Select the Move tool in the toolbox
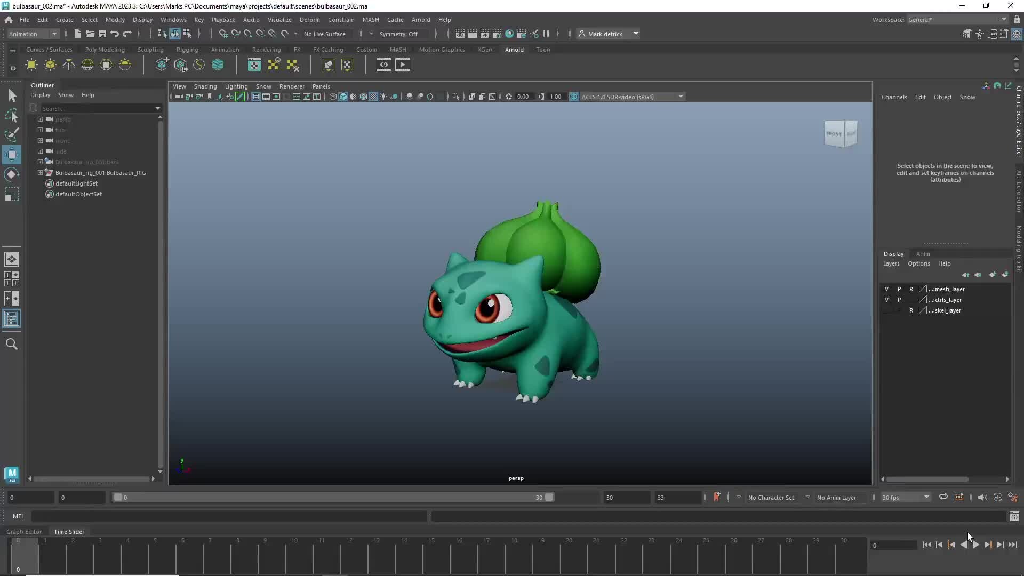This screenshot has height=576, width=1024. [x=12, y=155]
